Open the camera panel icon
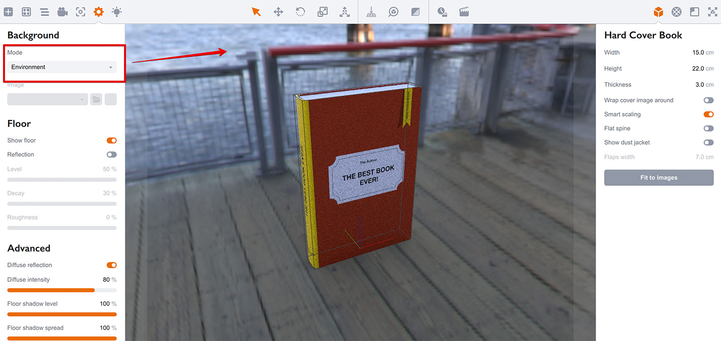This screenshot has height=341, width=721. (x=62, y=12)
